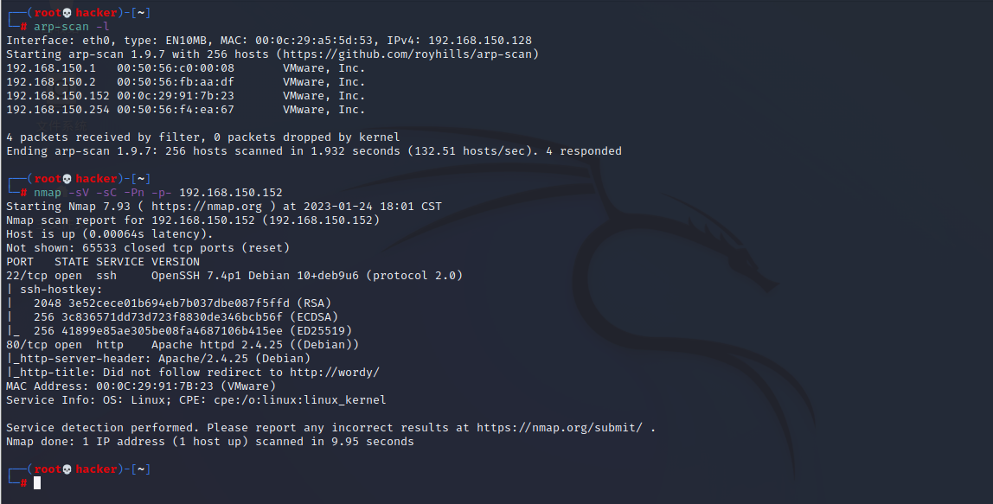Click the skull icon in the nmap prompt
Viewport: 993px width, 504px height.
[x=67, y=179]
